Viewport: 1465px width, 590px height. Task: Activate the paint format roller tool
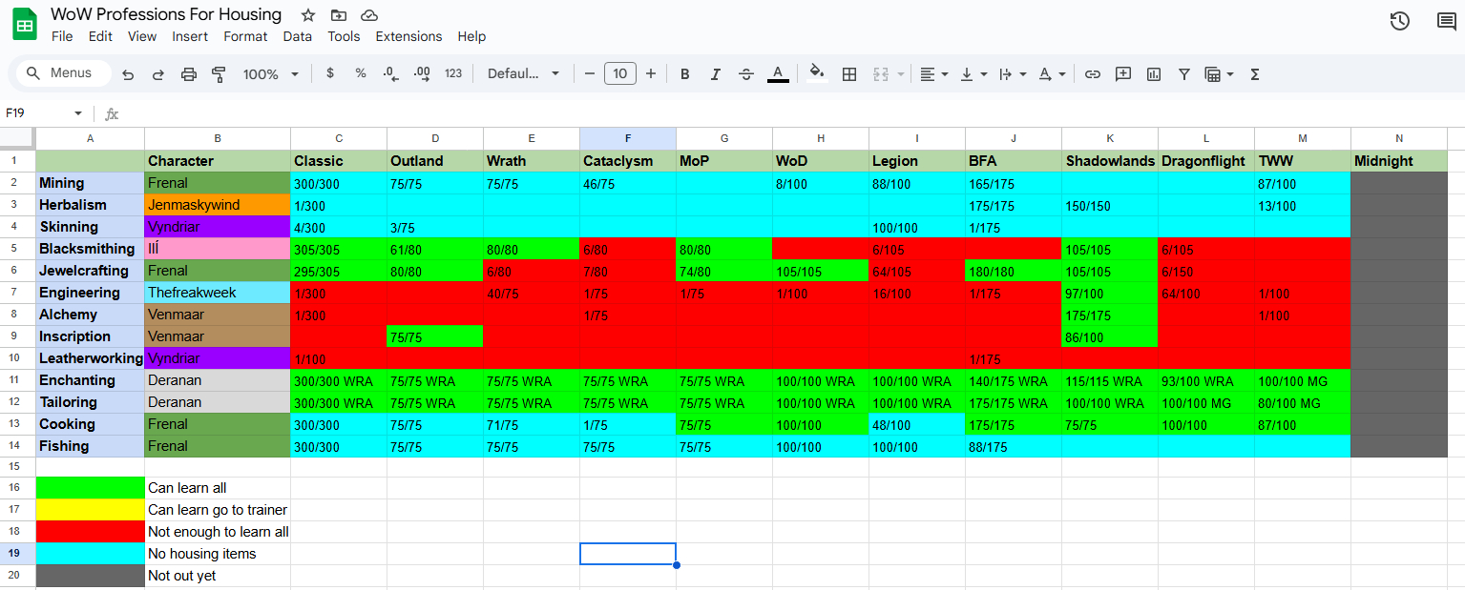(219, 74)
